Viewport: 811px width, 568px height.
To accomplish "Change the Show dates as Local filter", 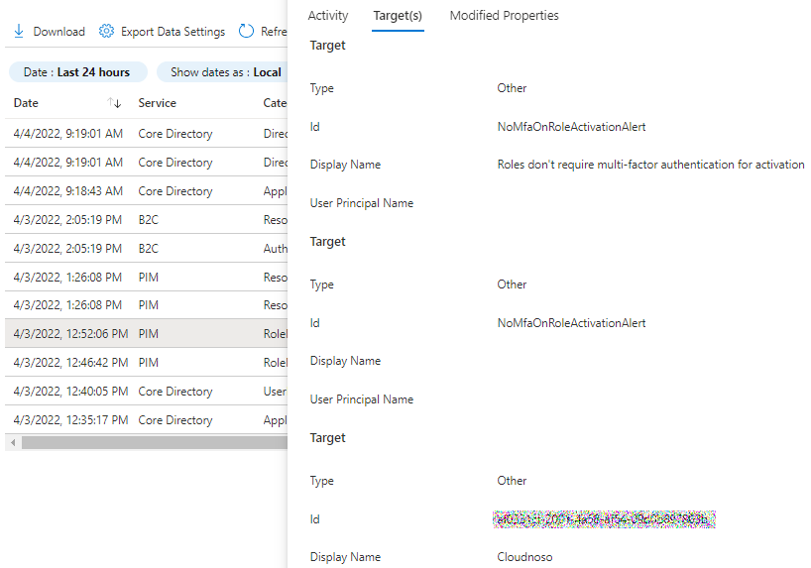I will point(225,72).
